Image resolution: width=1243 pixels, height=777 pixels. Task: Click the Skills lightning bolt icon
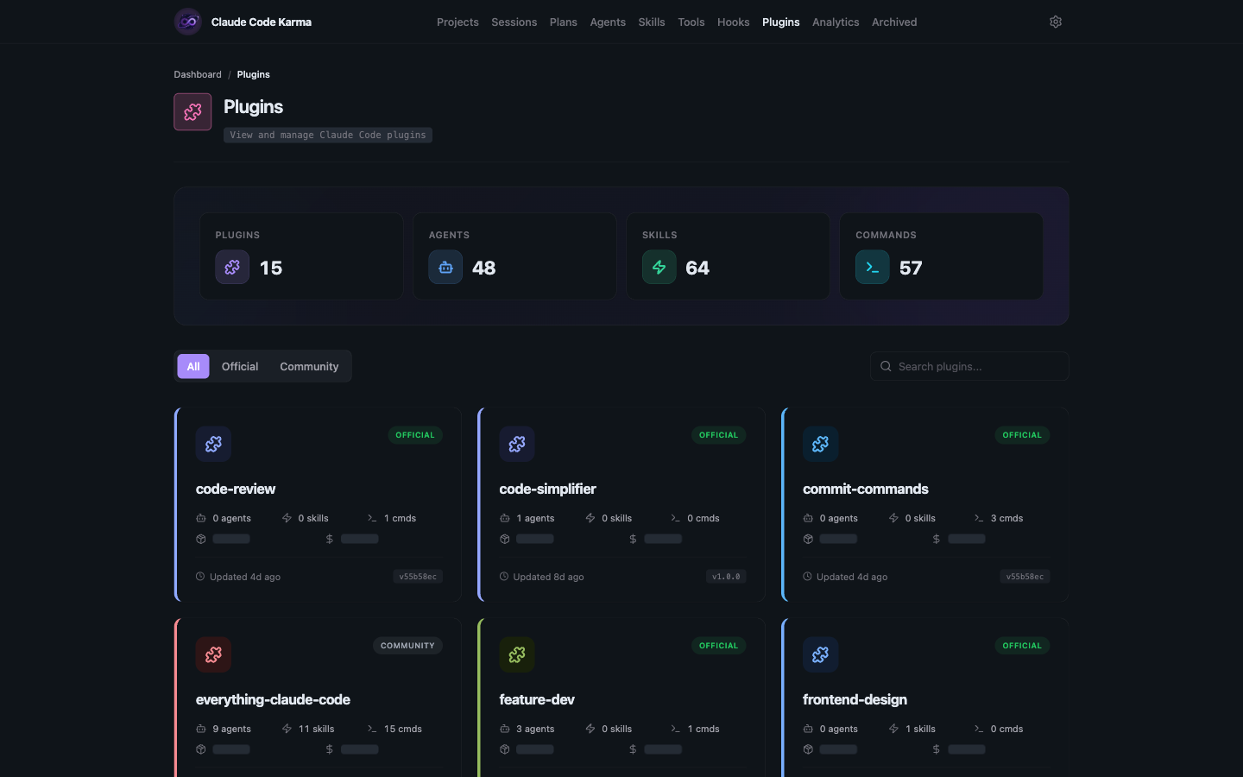(x=659, y=267)
